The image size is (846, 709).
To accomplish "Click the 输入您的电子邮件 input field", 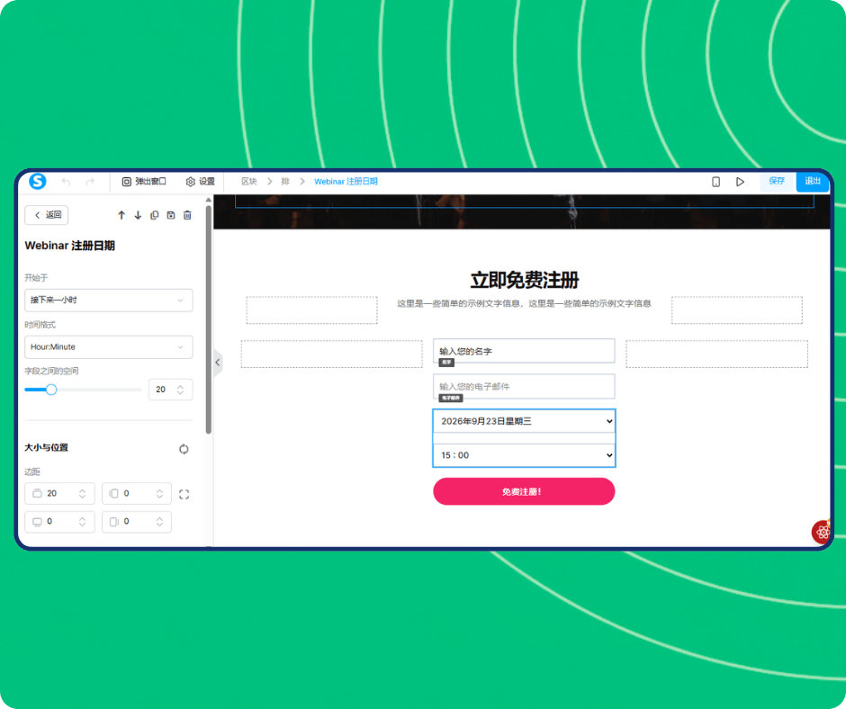I will (x=524, y=386).
